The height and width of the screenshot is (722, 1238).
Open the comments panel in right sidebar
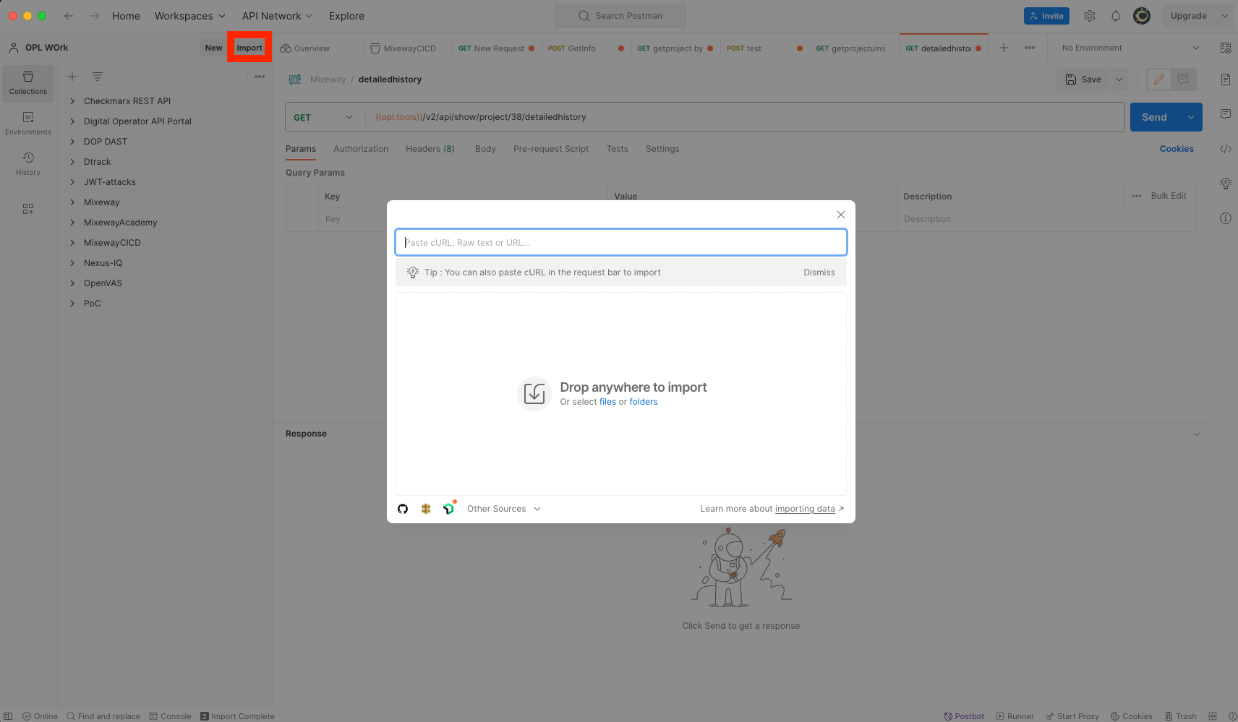point(1226,114)
